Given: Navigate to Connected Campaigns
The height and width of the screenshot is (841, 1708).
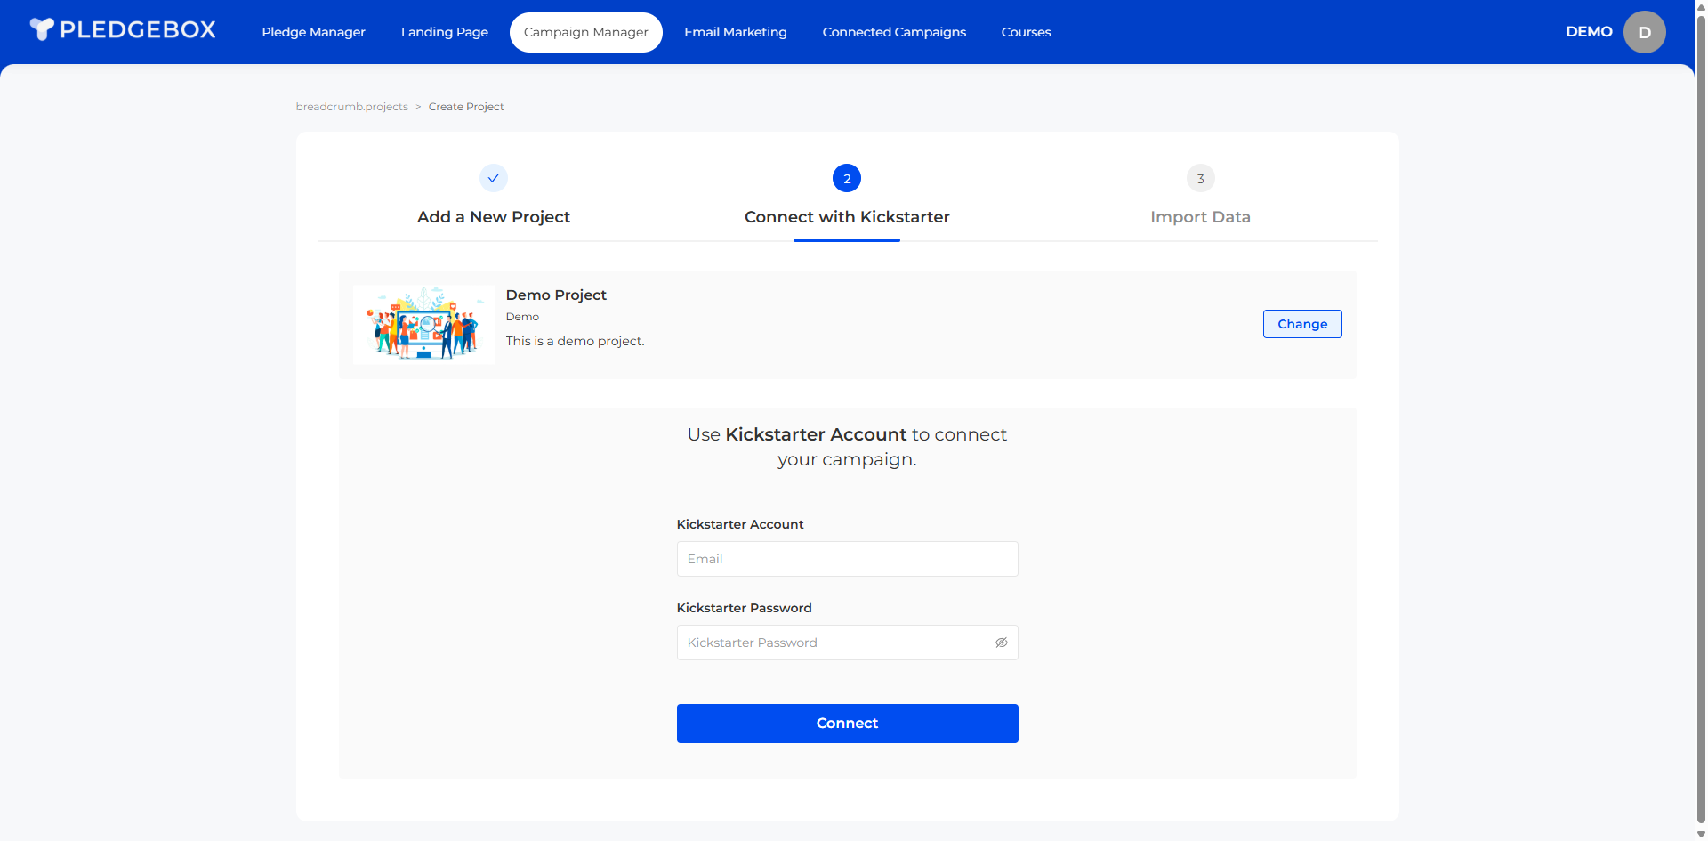Looking at the screenshot, I should click(x=894, y=32).
